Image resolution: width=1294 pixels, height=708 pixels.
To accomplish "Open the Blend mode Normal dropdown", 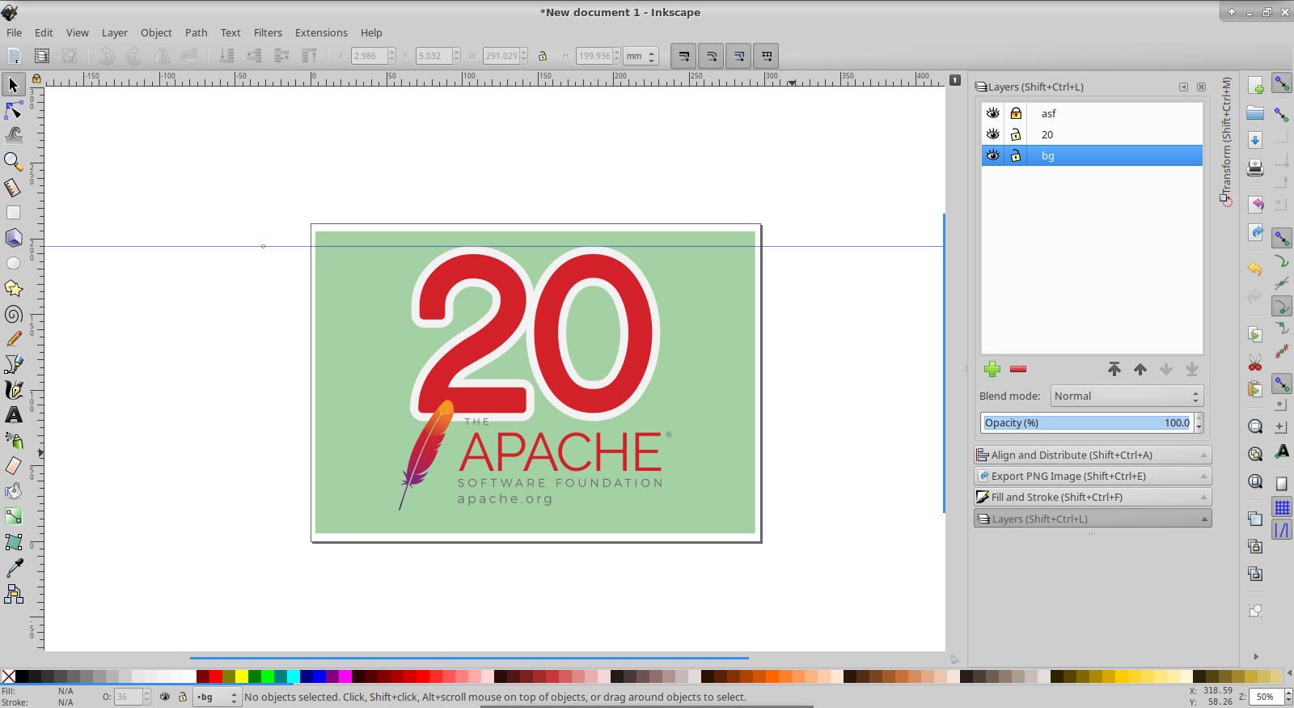I will 1127,396.
